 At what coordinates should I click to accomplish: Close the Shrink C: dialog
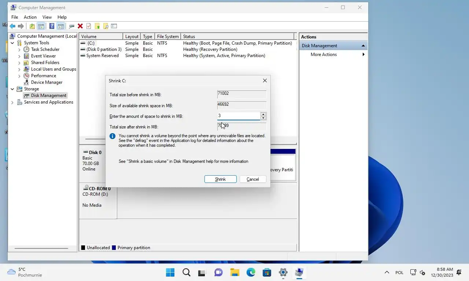(x=265, y=80)
